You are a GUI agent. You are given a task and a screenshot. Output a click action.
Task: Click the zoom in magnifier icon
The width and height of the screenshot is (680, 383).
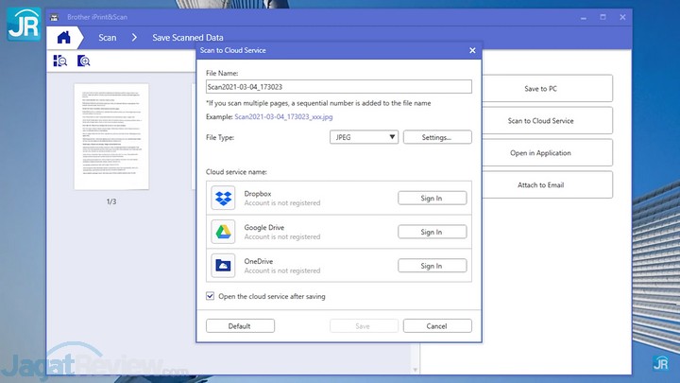tap(83, 61)
